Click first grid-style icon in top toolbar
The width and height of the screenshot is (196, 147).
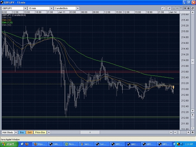pyautogui.click(x=174, y=8)
